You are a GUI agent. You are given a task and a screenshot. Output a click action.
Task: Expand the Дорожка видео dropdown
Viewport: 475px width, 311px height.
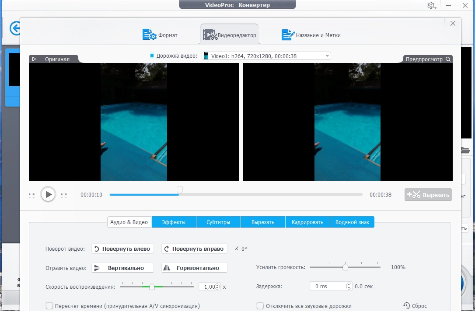(x=327, y=56)
